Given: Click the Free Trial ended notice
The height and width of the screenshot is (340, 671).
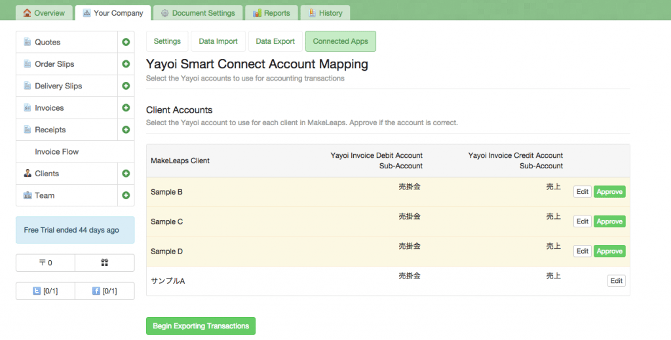Looking at the screenshot, I should [x=75, y=230].
